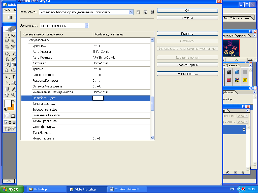Select the Path Selection arrow tool
This screenshot has width=258, height=193.
[7, 77]
